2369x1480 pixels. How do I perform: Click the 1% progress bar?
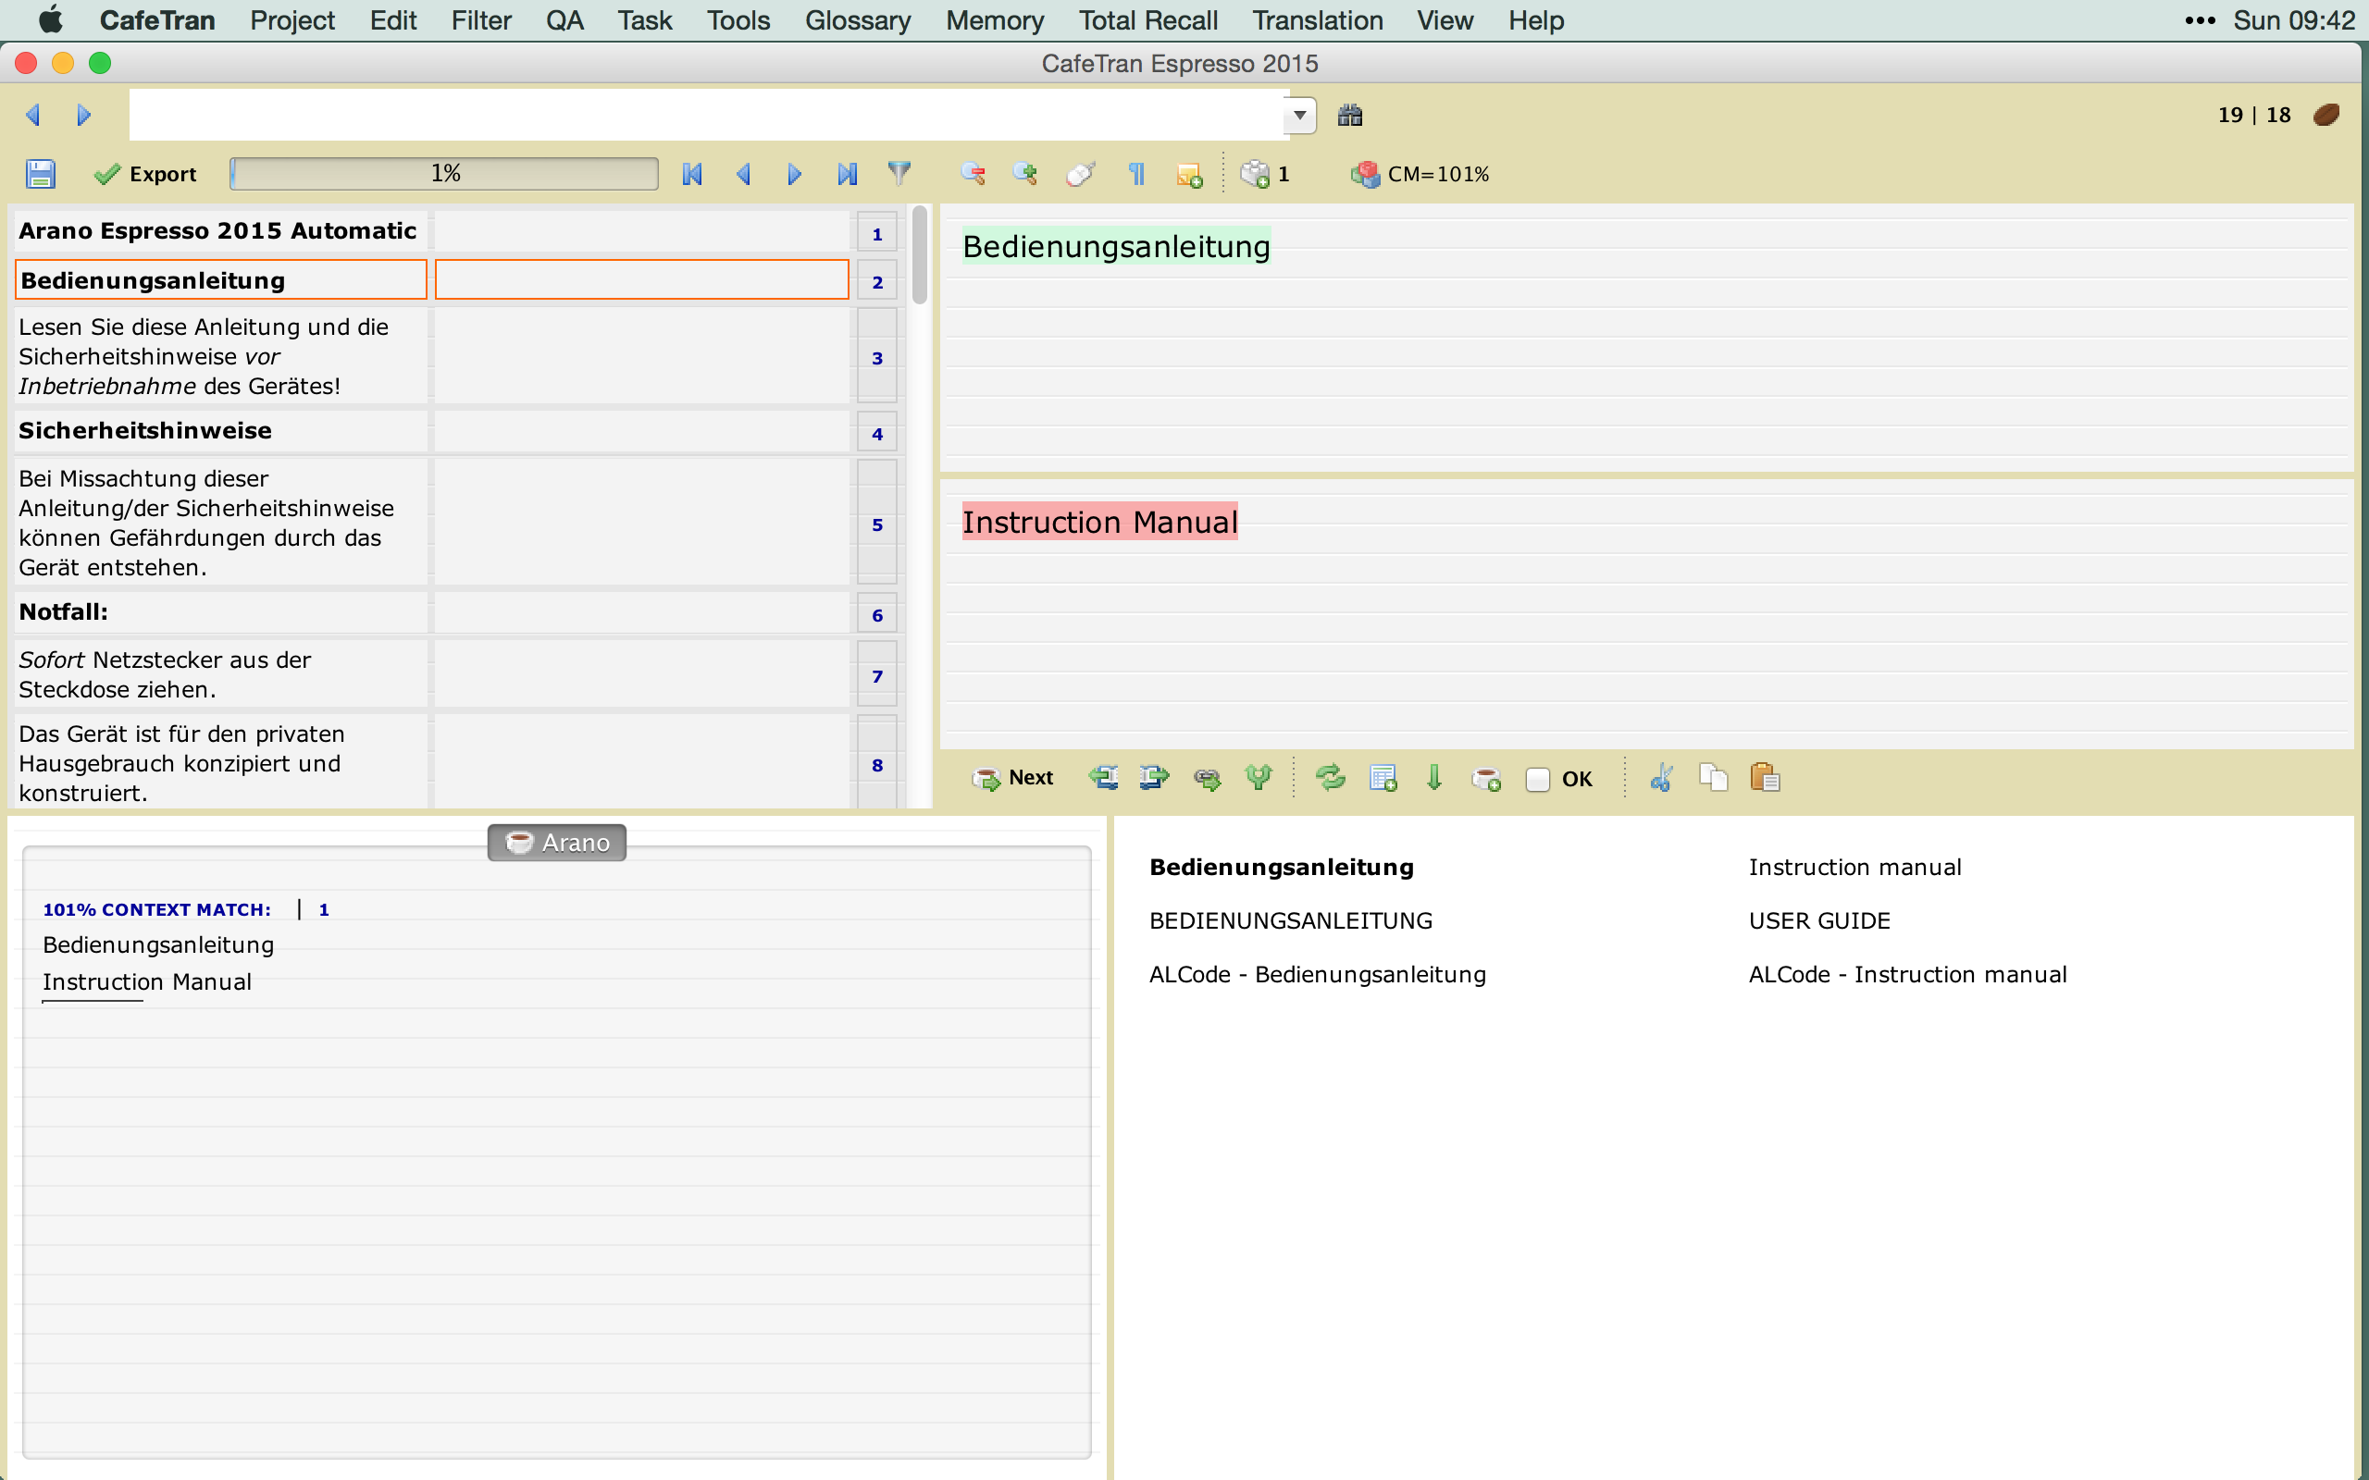pyautogui.click(x=445, y=174)
